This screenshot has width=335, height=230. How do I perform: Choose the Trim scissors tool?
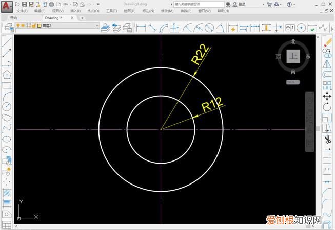point(327,139)
